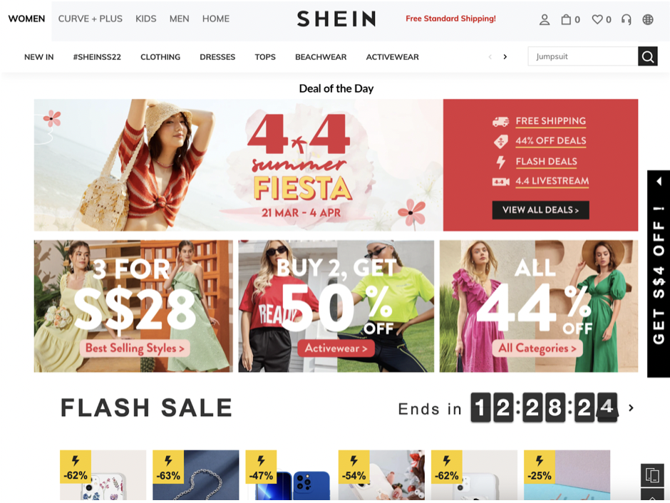Collapse the GET S$4 OFF side panel arrow
670x503 pixels.
click(x=659, y=182)
